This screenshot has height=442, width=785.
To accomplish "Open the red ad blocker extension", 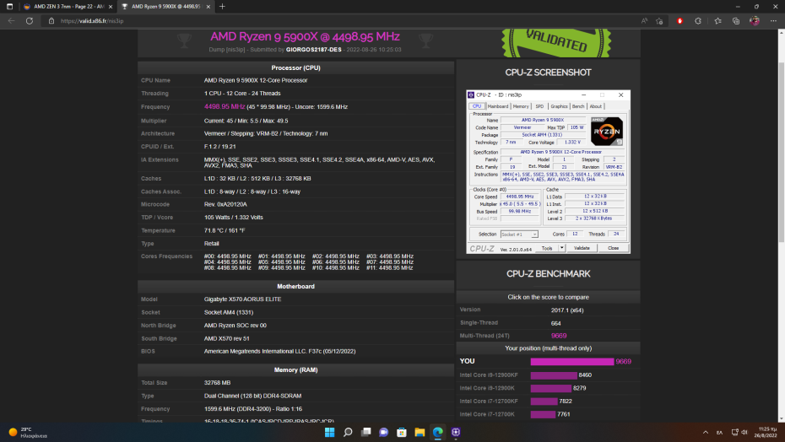I will click(679, 21).
